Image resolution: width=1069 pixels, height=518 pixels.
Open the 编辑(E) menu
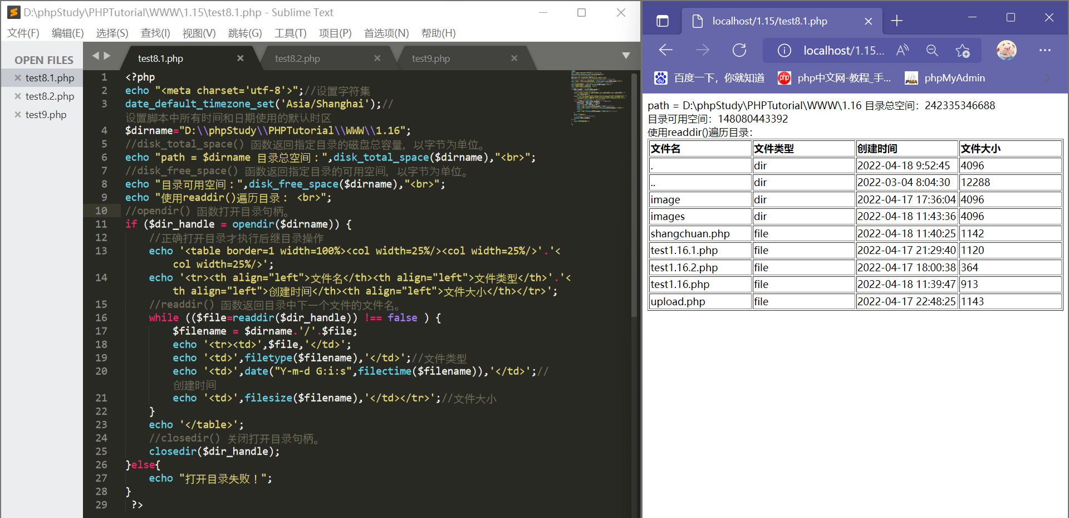(67, 33)
